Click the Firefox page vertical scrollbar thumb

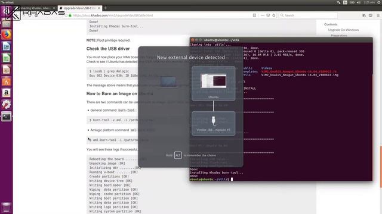click(x=381, y=167)
